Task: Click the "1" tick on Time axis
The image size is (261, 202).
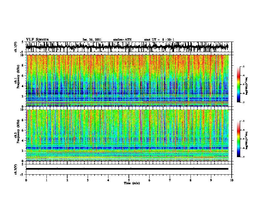Action: (x=46, y=180)
